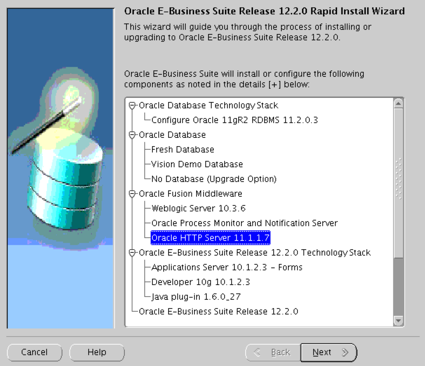
Task: Click the Rapid Install Wizard title text
Action: pyautogui.click(x=265, y=11)
